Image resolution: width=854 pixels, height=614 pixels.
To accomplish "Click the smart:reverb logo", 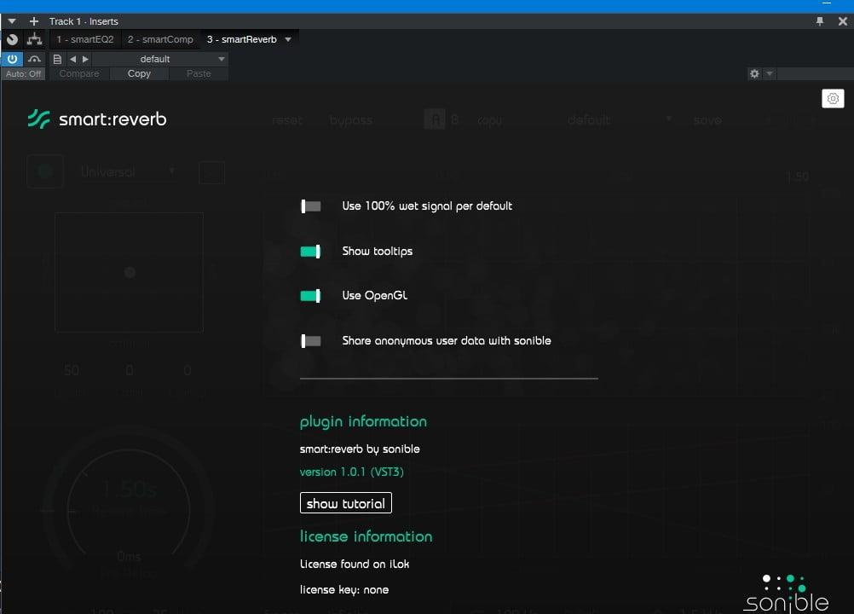I will (97, 119).
